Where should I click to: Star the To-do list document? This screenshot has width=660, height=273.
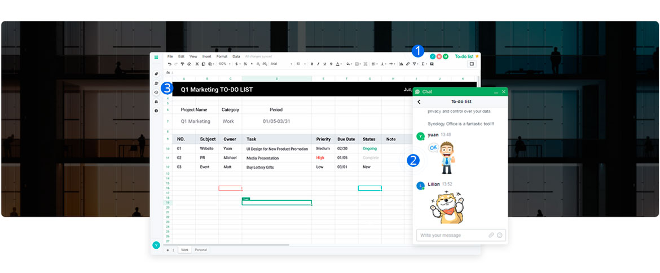[477, 56]
